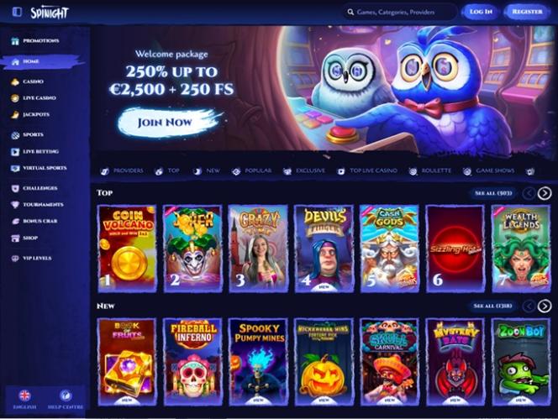Screen dimensions: 558x419
Task: Switch to the Providers category tab
Action: [122, 171]
